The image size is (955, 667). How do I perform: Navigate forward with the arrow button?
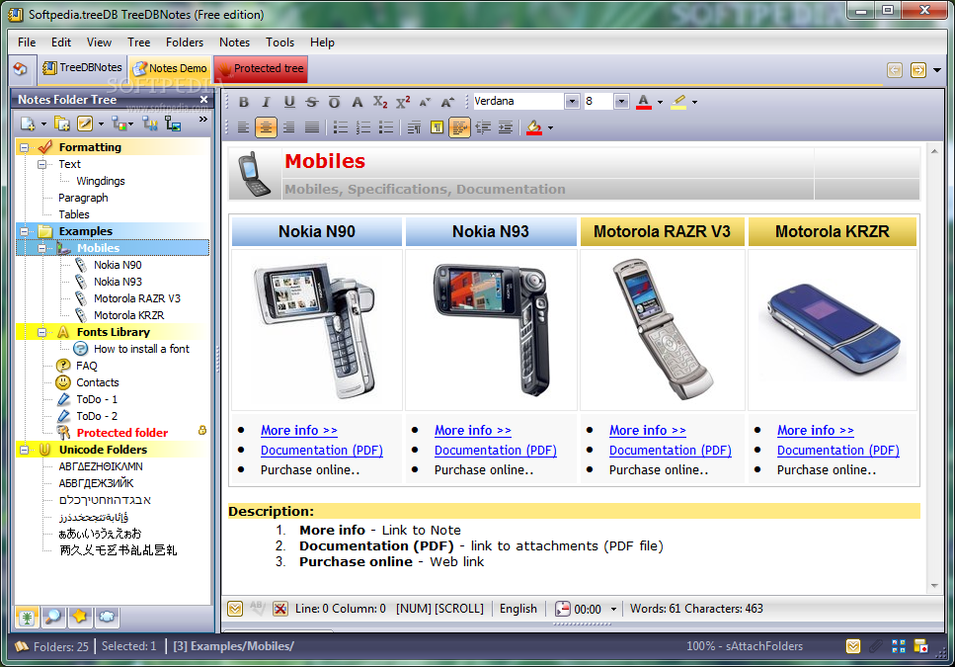click(917, 70)
